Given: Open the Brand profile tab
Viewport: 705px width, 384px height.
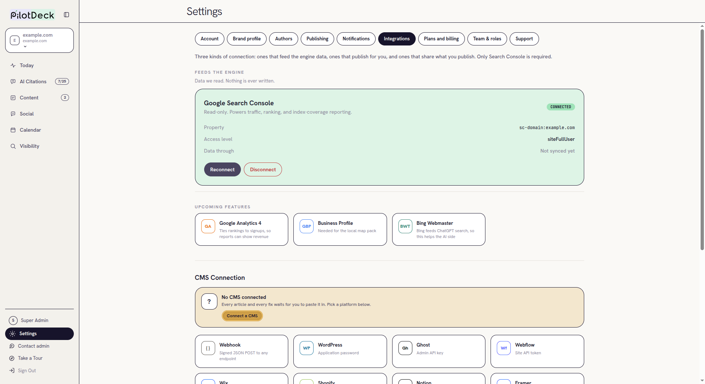Looking at the screenshot, I should pyautogui.click(x=247, y=39).
